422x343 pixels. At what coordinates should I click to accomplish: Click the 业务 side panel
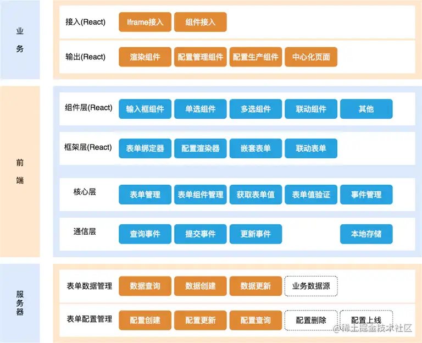tap(20, 40)
